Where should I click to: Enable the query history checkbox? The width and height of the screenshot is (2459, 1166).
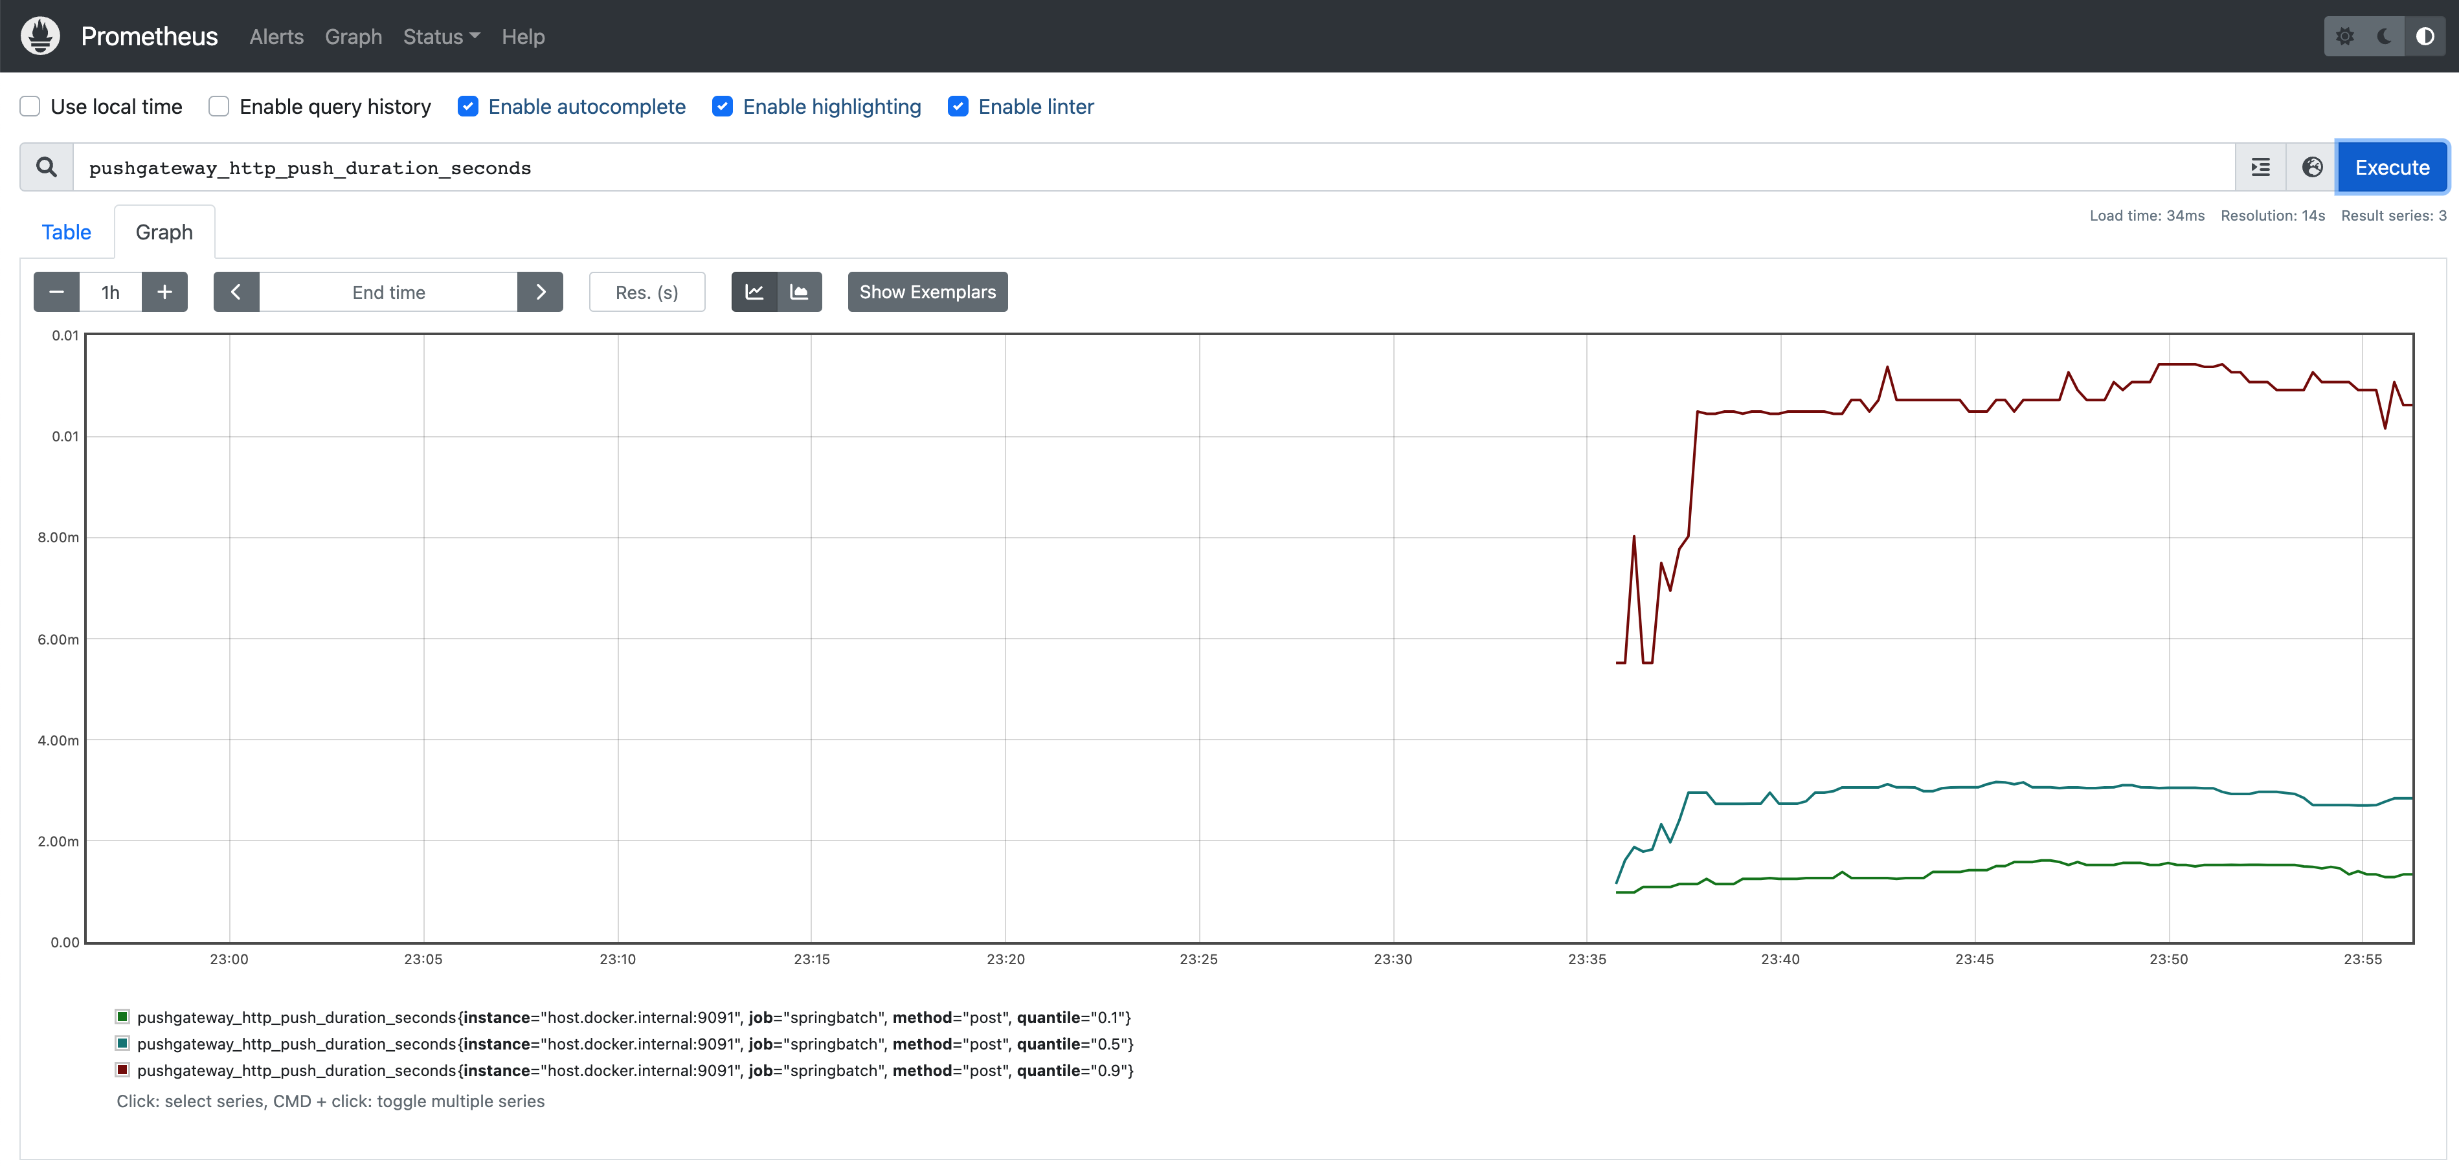pos(219,106)
